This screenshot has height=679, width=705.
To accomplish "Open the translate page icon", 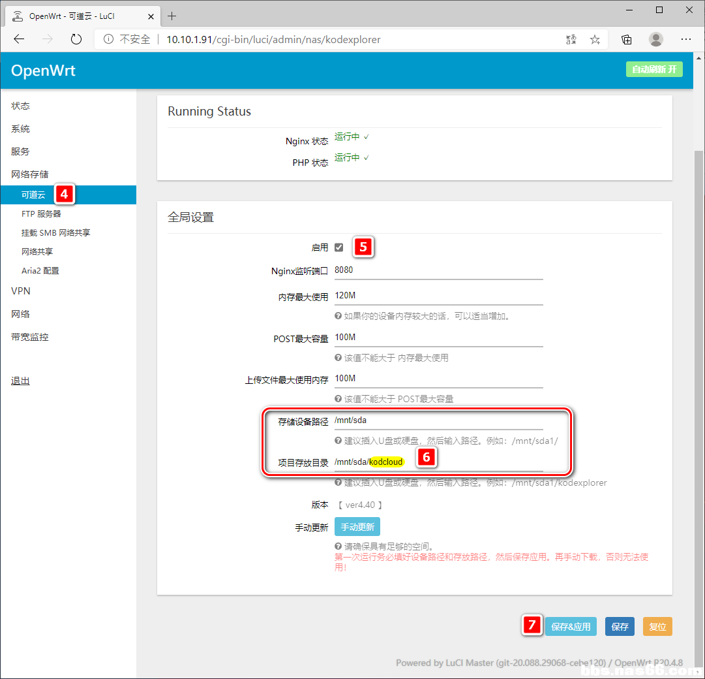I will point(571,40).
